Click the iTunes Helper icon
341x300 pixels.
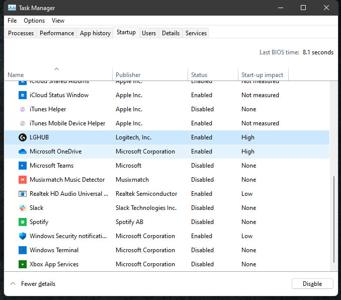23,109
